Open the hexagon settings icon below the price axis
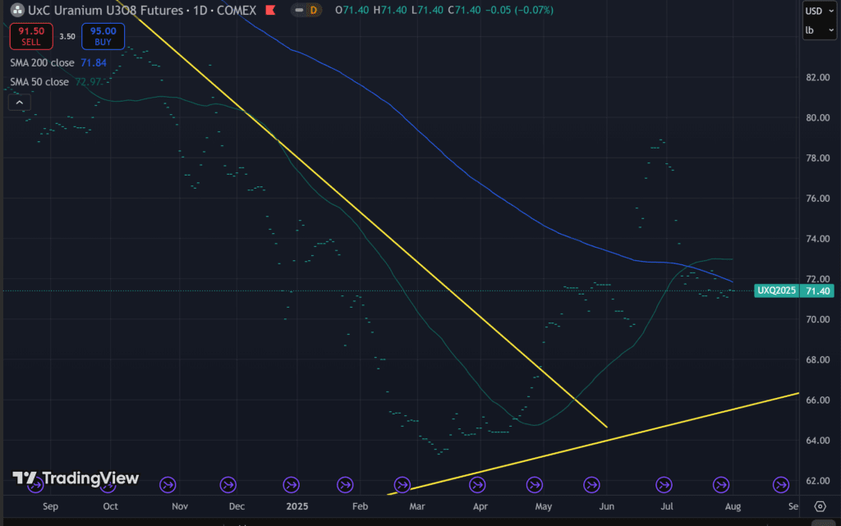This screenshot has width=841, height=526. 820,505
